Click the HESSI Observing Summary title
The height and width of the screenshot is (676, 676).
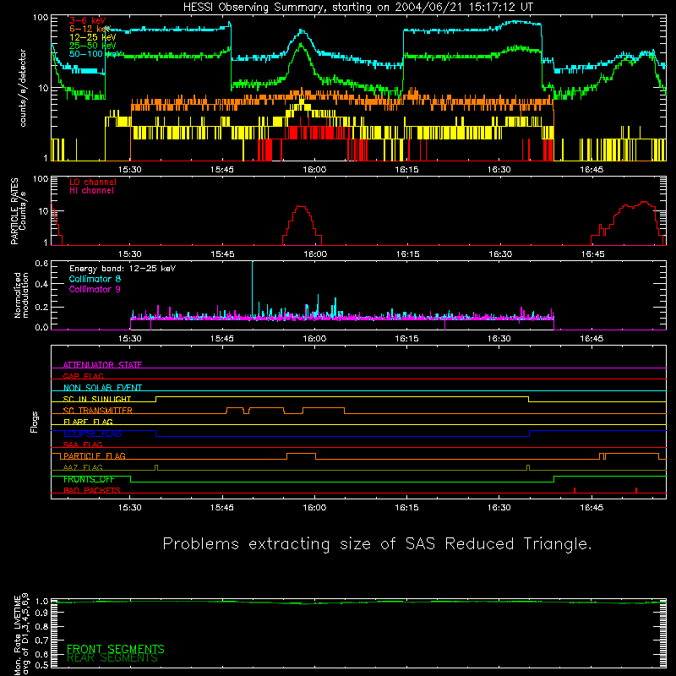pos(358,8)
